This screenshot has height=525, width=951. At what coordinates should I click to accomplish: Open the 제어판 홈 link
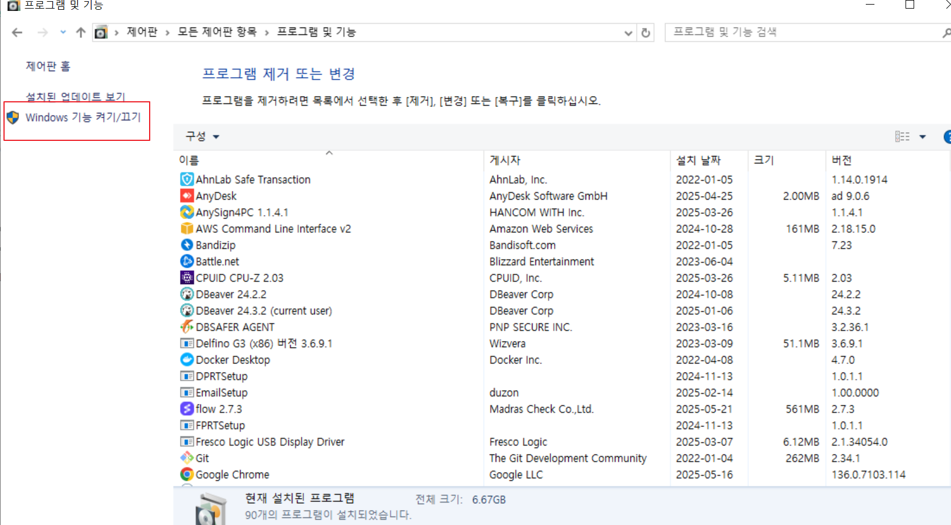tap(48, 66)
